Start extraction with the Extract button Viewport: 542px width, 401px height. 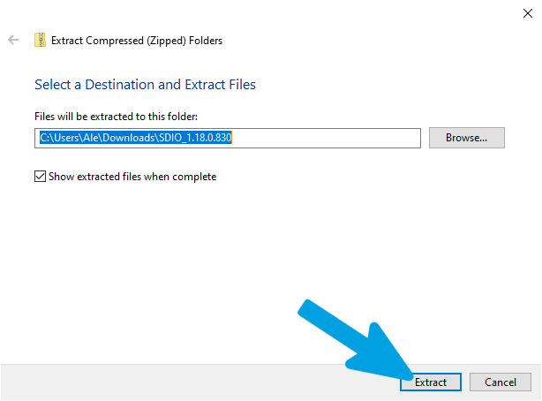click(431, 382)
